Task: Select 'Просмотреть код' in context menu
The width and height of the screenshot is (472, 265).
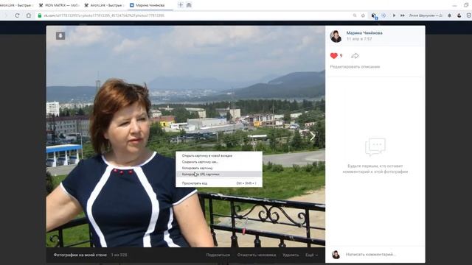Action: tap(219, 183)
